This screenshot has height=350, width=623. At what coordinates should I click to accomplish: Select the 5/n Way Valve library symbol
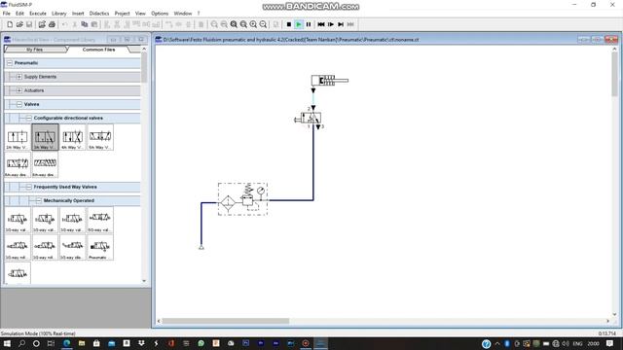click(x=99, y=137)
